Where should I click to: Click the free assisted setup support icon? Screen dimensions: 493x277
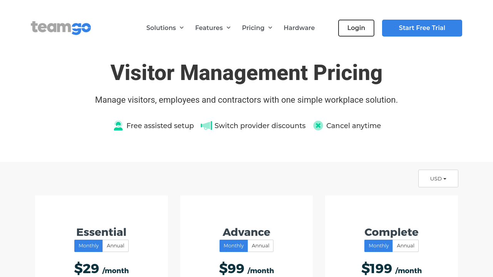pos(118,126)
